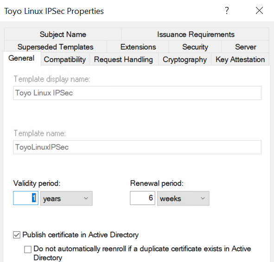Open the Superseded Templates tab
Screen dimensions: 274x262
point(55,47)
